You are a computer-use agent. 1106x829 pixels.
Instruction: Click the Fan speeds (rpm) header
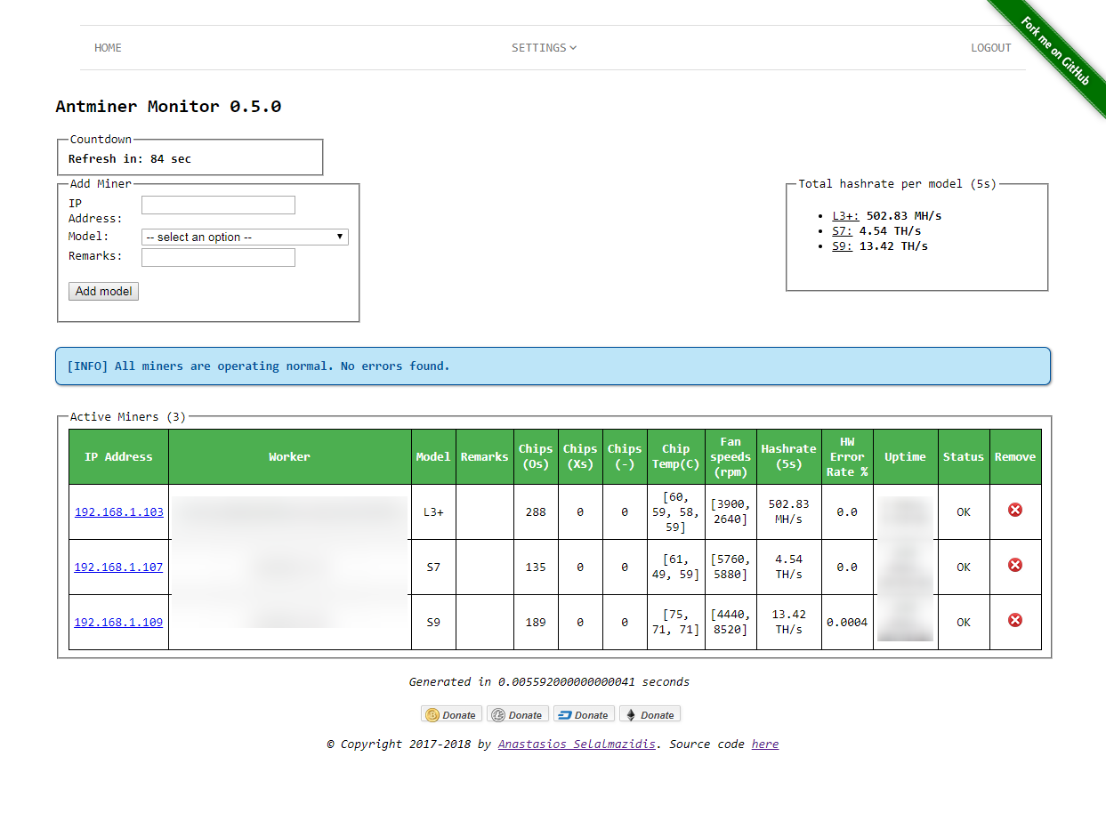point(731,457)
